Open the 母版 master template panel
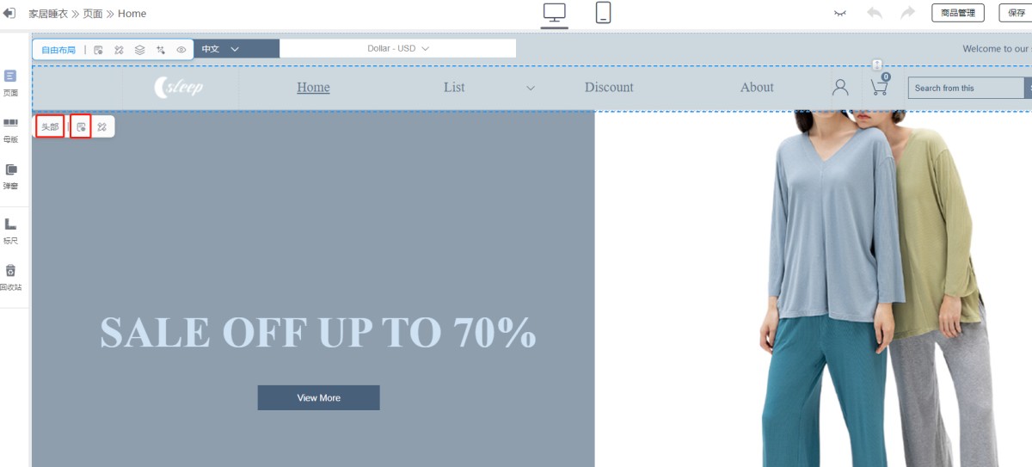This screenshot has height=467, width=1032. point(10,130)
